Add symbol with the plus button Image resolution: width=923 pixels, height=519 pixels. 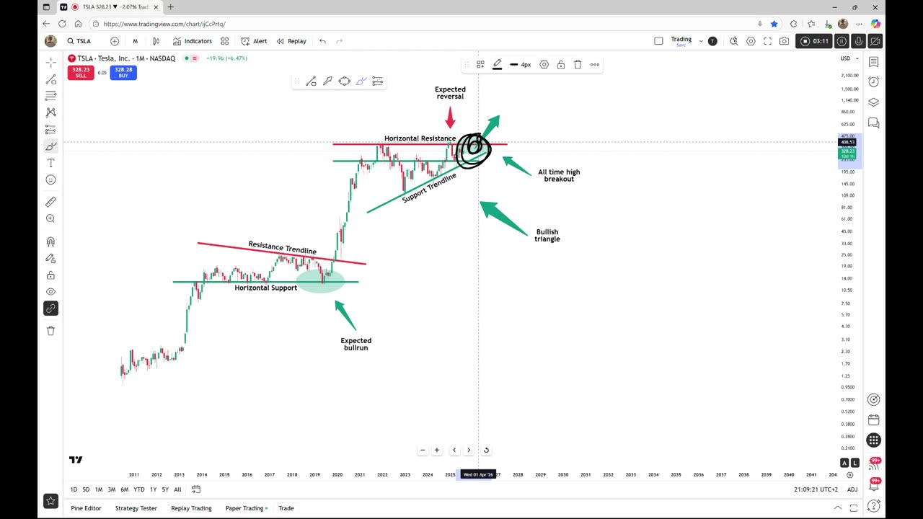point(114,41)
